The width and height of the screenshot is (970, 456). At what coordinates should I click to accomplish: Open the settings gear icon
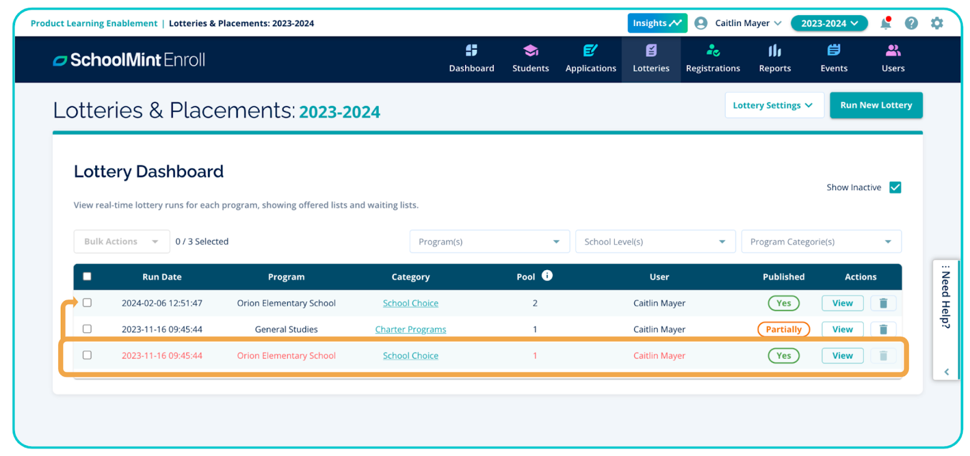(x=937, y=23)
